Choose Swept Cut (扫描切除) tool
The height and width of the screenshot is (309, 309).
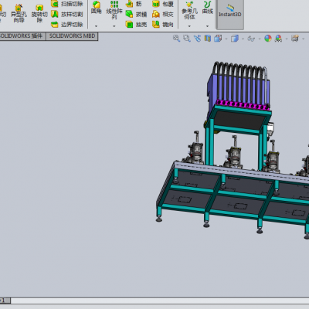coord(67,4)
